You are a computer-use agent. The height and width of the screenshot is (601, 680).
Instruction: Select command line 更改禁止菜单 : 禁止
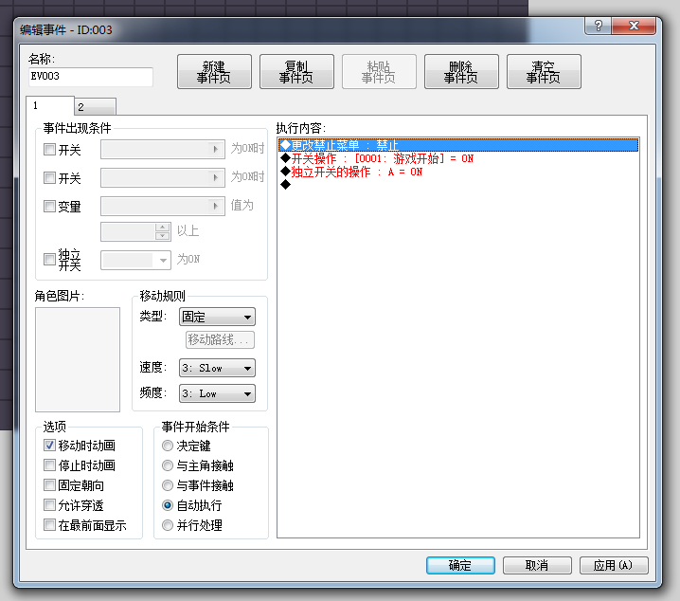click(458, 145)
